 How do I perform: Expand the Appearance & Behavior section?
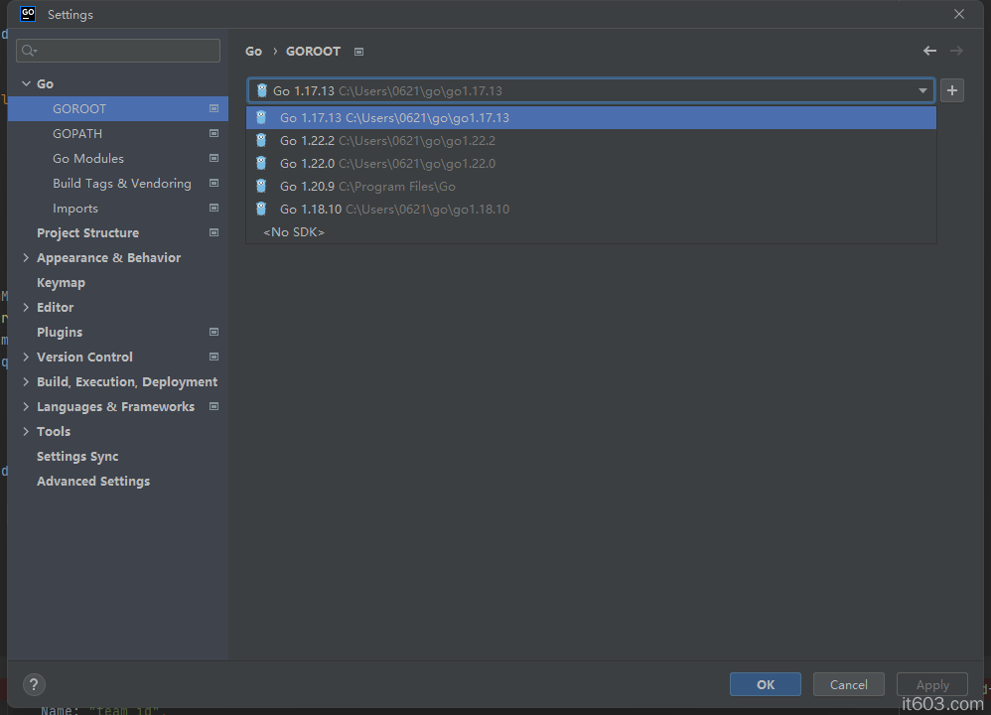pyautogui.click(x=26, y=257)
